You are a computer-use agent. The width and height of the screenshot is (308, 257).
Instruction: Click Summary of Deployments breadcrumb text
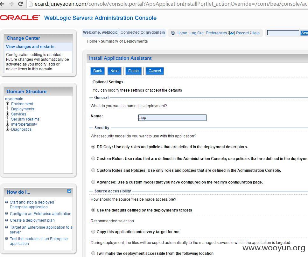124,41
